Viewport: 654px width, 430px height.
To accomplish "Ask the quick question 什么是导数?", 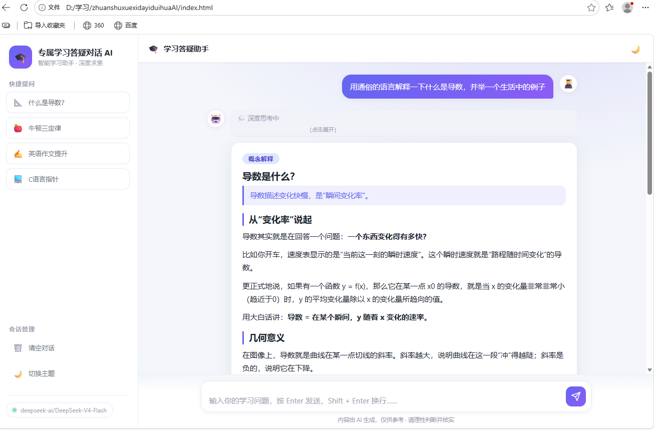I will pyautogui.click(x=68, y=103).
